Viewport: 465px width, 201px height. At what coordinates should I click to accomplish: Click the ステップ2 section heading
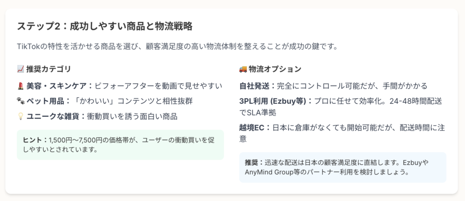pos(105,26)
